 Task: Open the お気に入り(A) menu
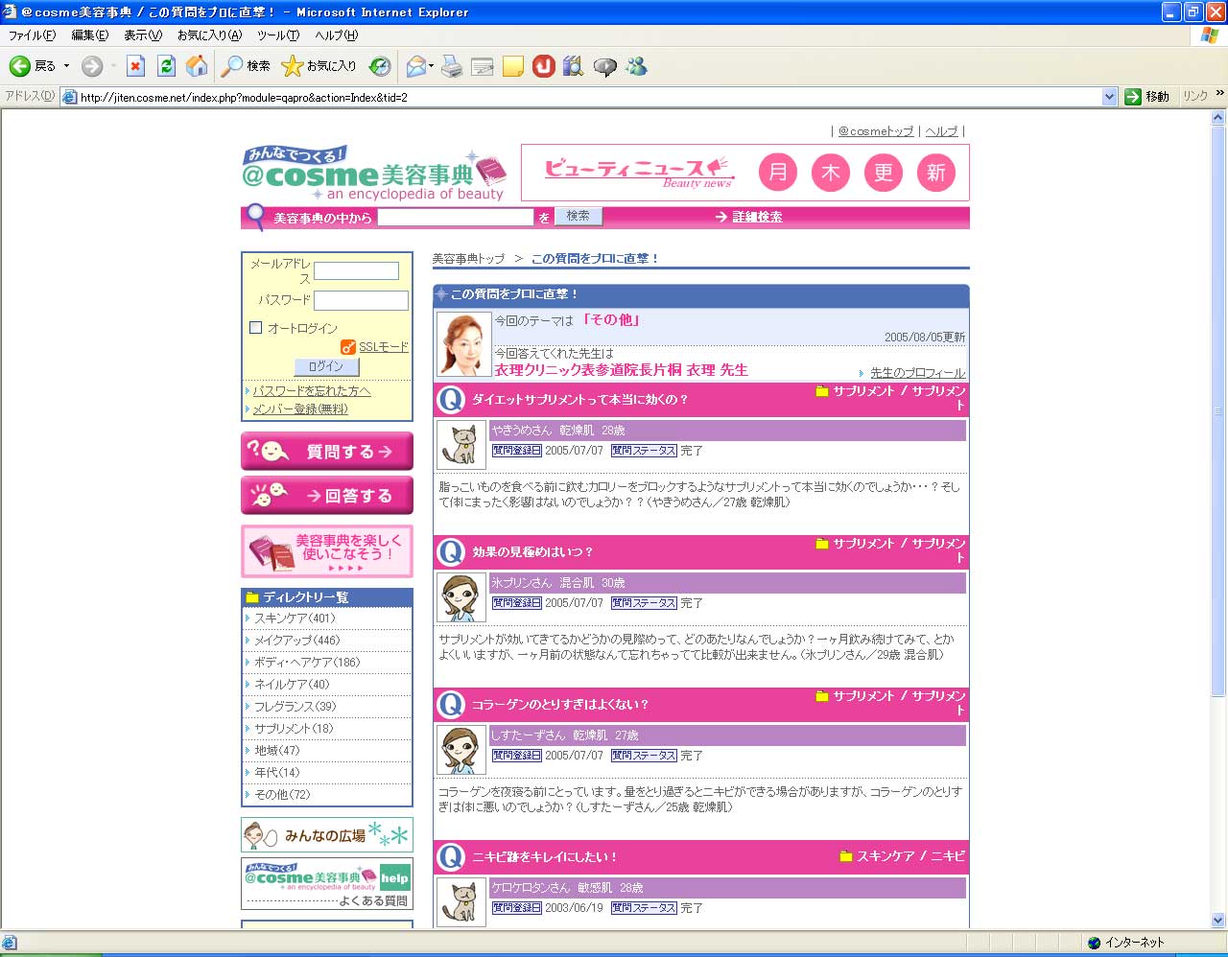point(209,35)
